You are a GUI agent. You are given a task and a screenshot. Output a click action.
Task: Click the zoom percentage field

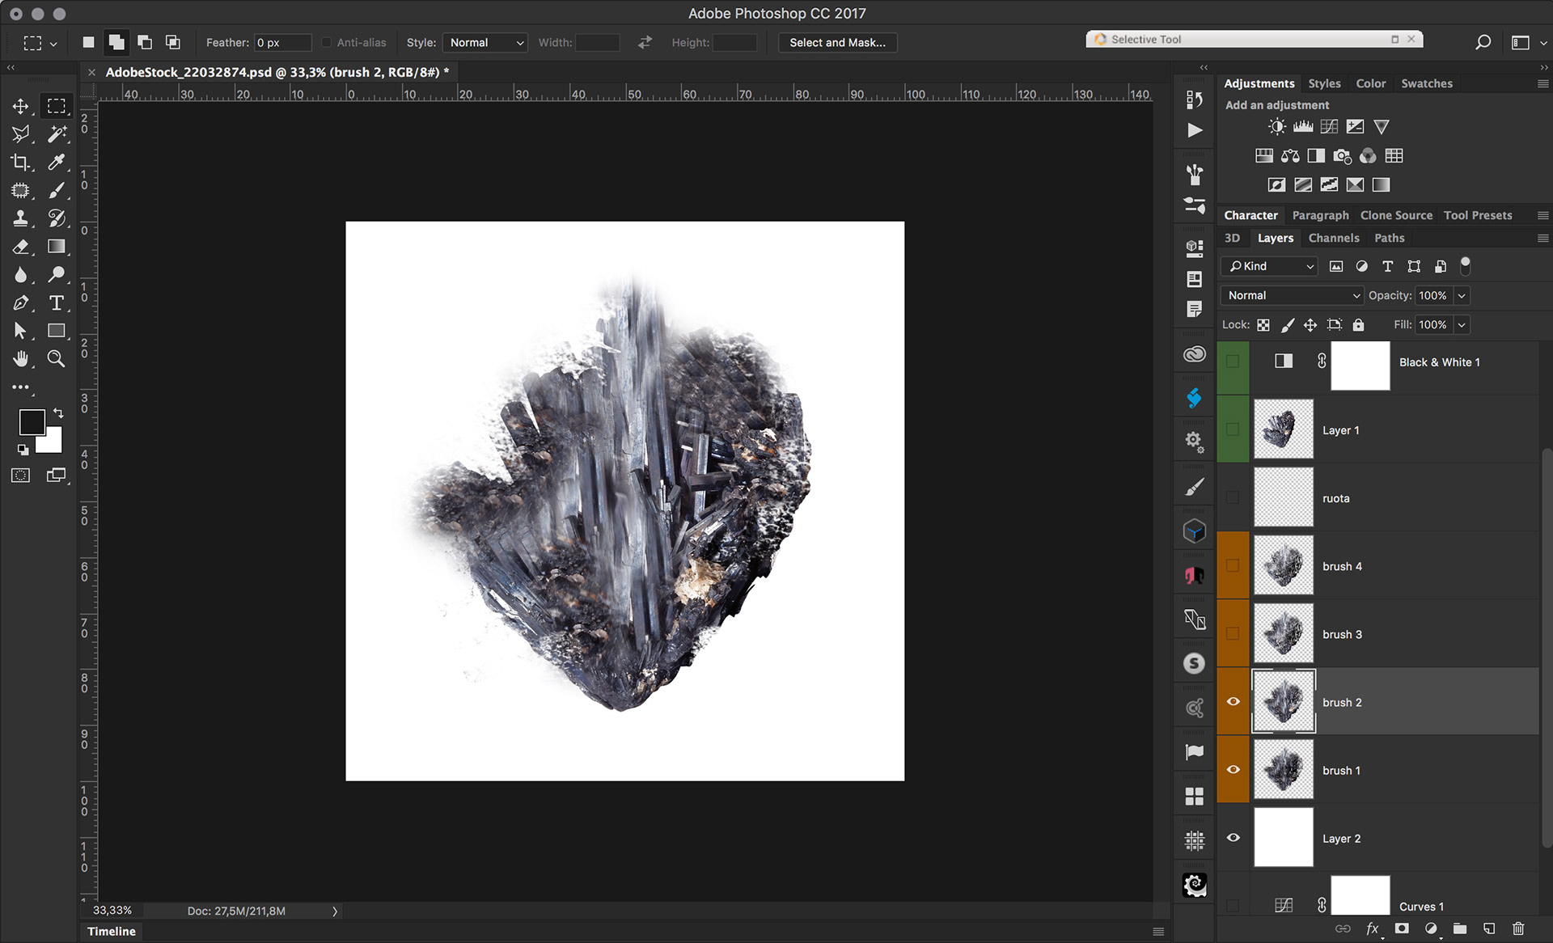[x=112, y=911]
